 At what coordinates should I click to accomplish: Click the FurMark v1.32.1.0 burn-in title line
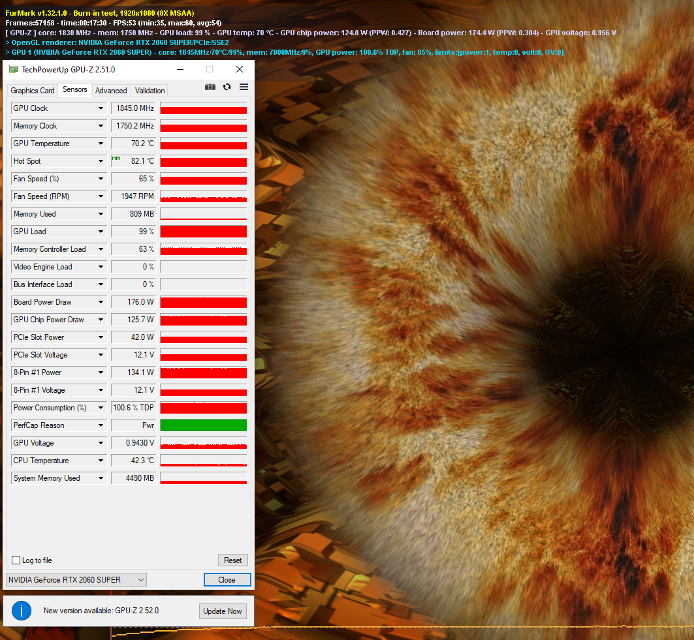coord(100,13)
